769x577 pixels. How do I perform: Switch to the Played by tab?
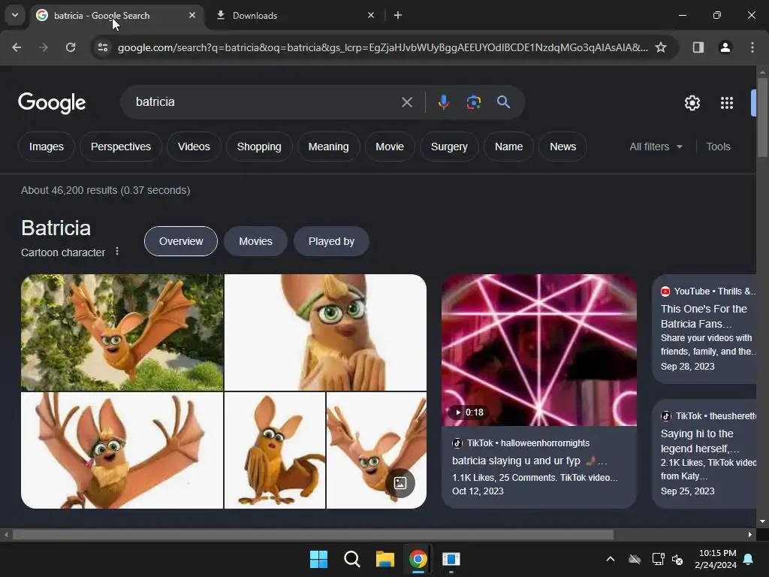[x=331, y=241]
